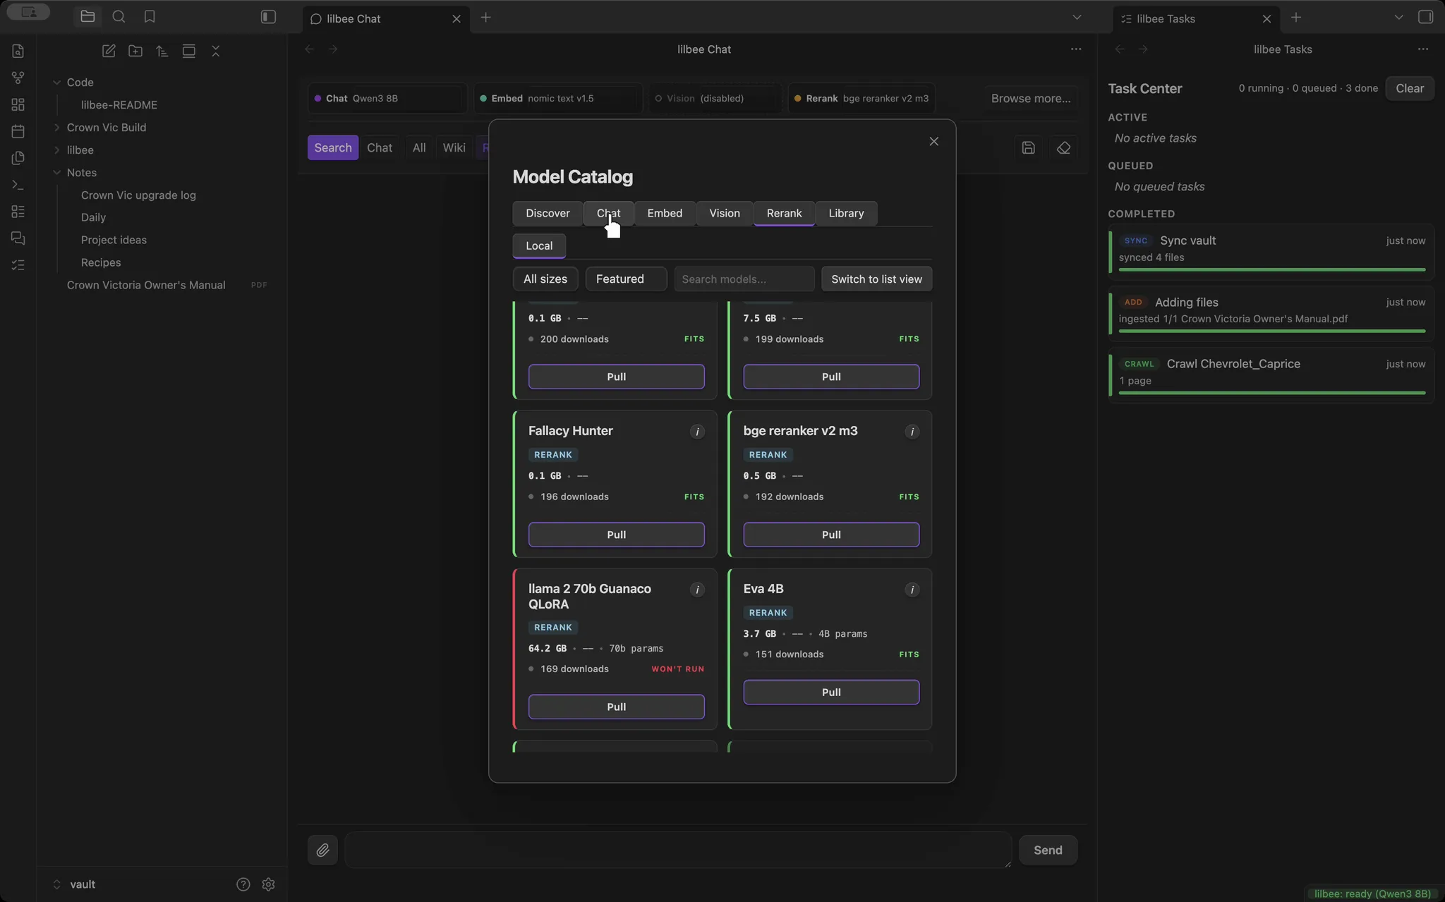Open more options in lilbee Chat pane
Viewport: 1445px width, 902px height.
(1076, 49)
